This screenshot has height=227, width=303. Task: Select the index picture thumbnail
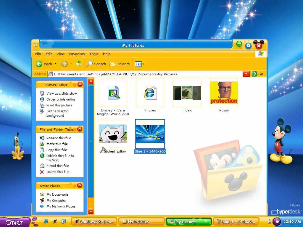click(x=187, y=93)
